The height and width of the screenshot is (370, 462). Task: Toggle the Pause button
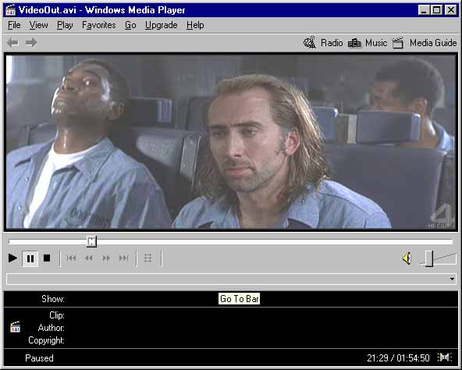pos(30,258)
